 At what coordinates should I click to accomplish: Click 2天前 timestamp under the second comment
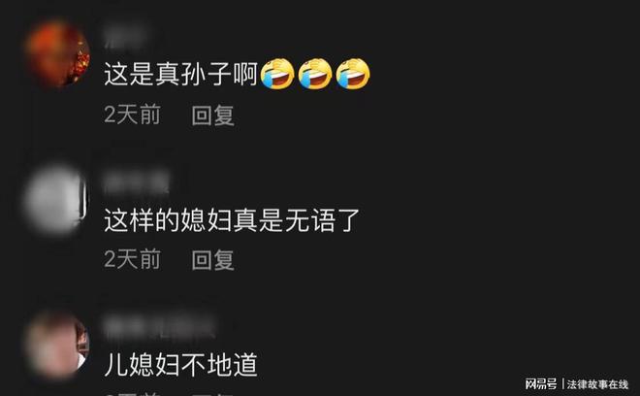pos(132,259)
